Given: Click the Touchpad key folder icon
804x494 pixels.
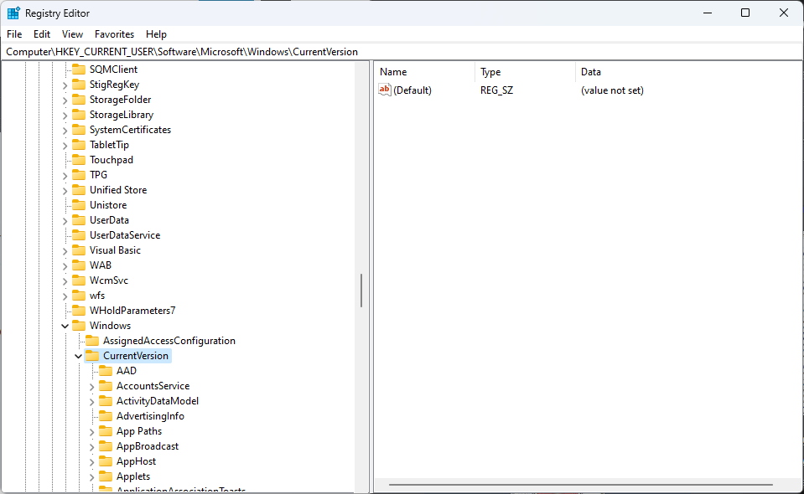Looking at the screenshot, I should [79, 160].
